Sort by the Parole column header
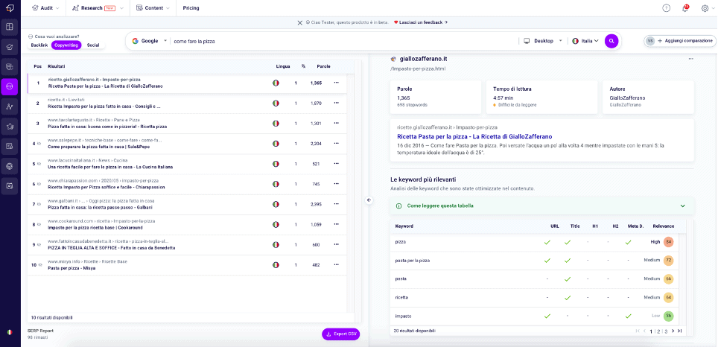The width and height of the screenshot is (718, 347). pyautogui.click(x=323, y=66)
